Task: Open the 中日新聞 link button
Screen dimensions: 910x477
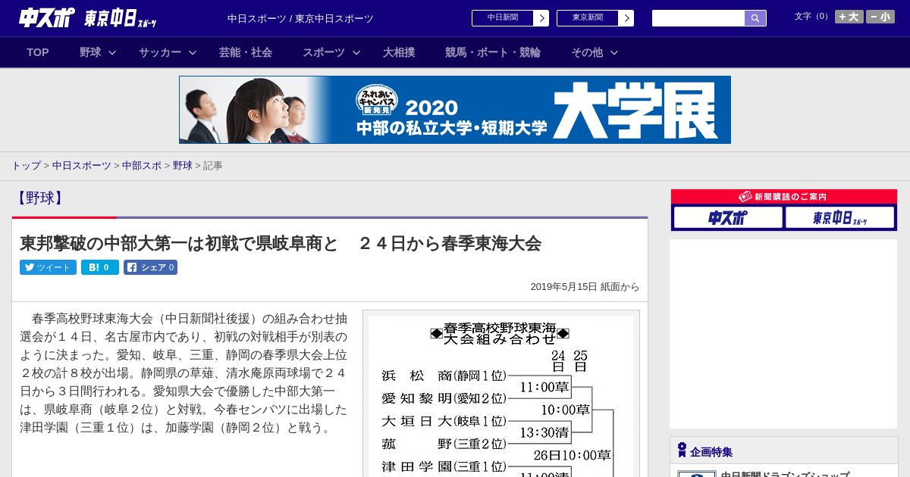Action: (503, 18)
